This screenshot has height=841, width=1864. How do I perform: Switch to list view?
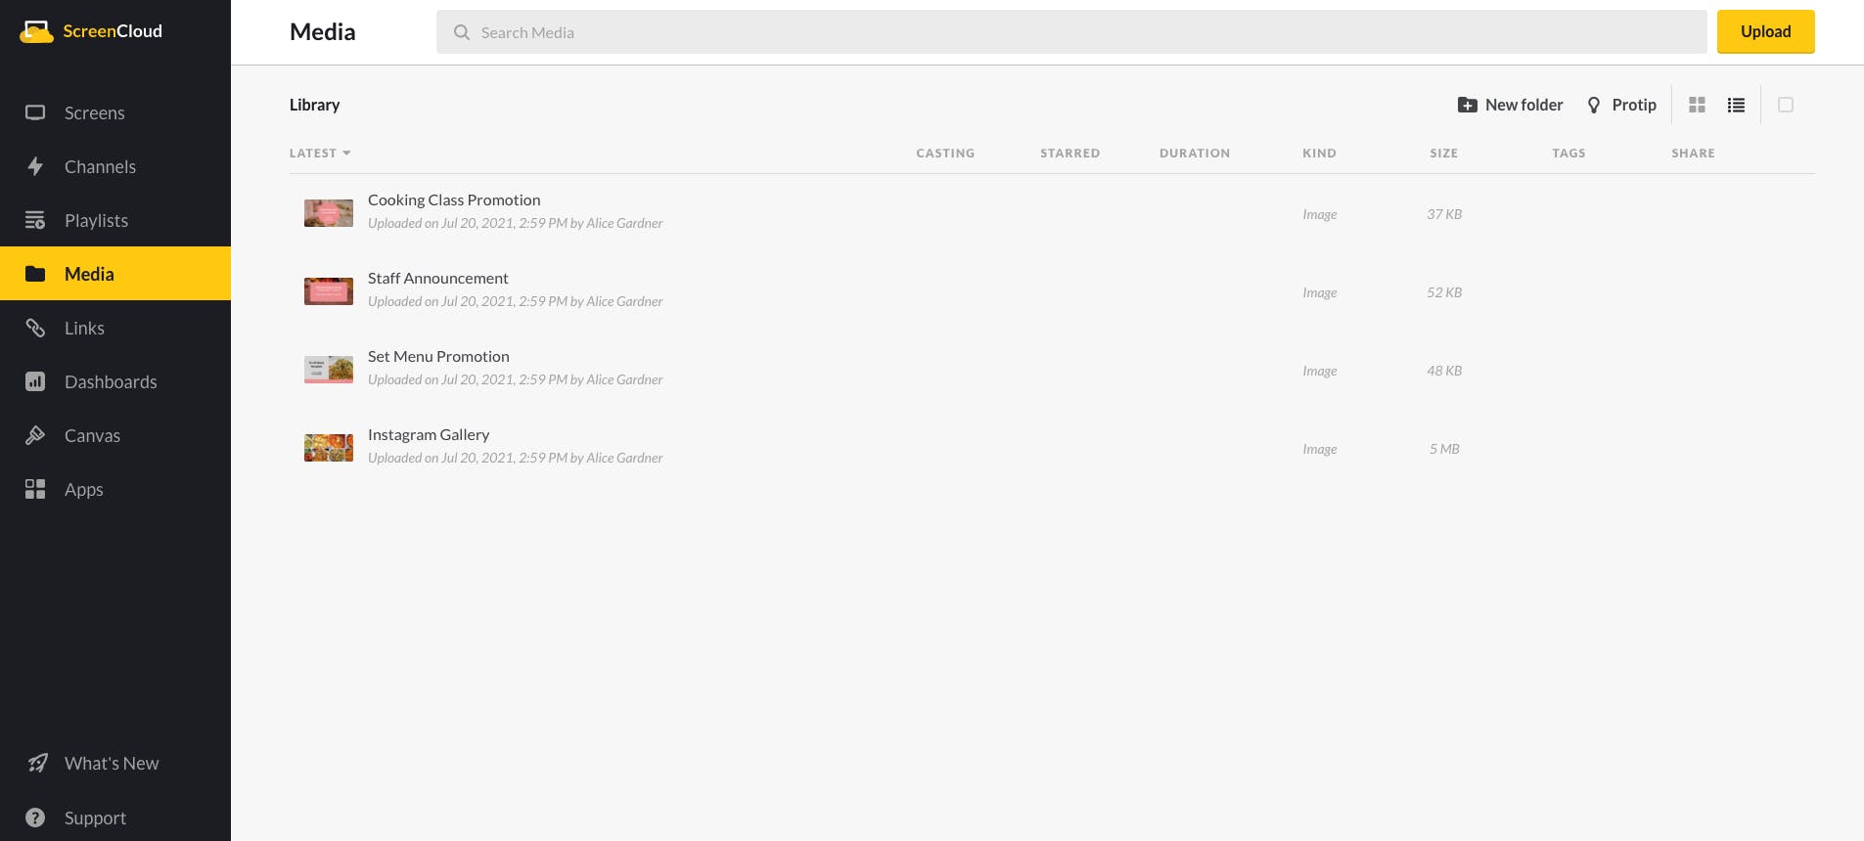(1737, 105)
